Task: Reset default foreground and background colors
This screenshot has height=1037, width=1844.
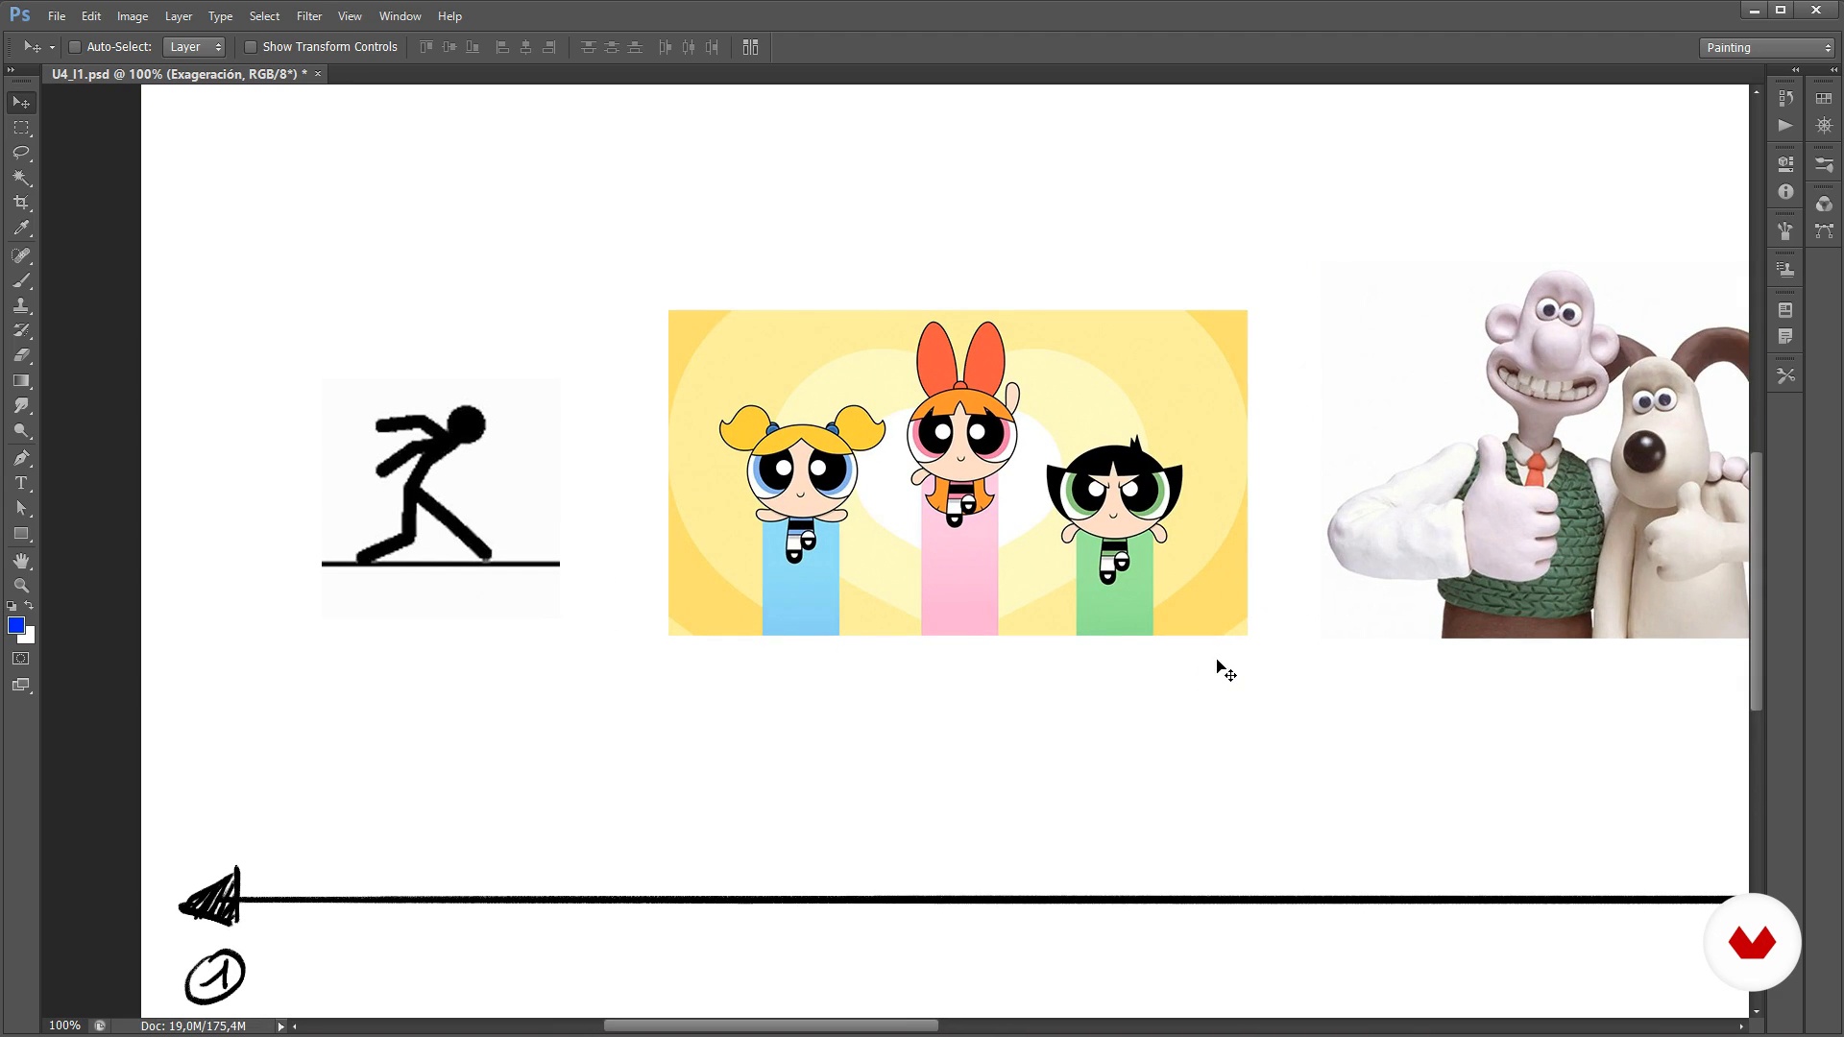Action: pos(12,606)
